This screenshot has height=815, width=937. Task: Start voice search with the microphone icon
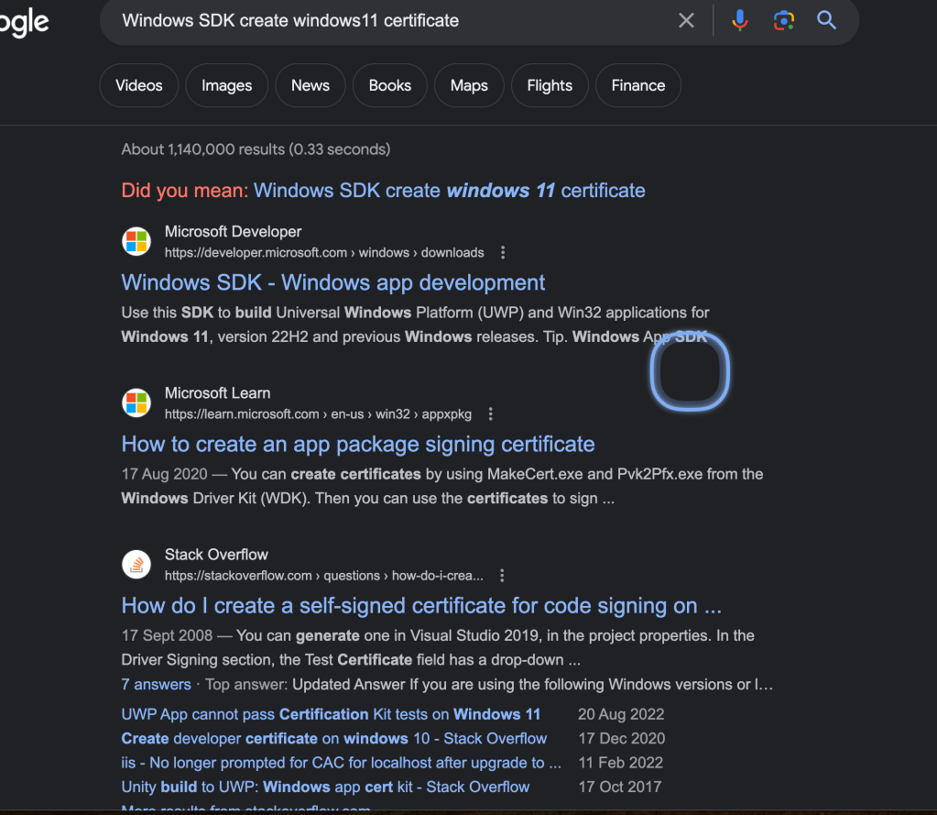coord(740,21)
